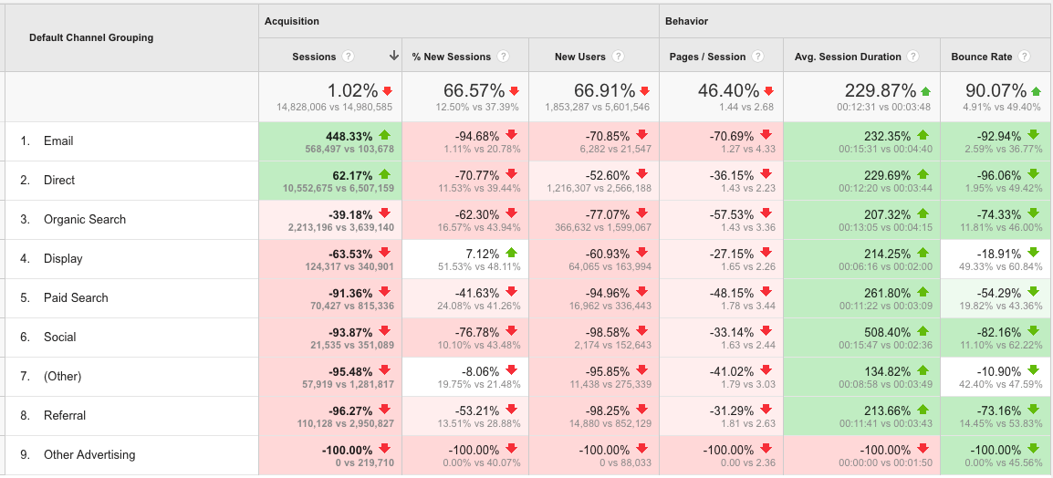Open the Other Advertising channel

click(89, 455)
